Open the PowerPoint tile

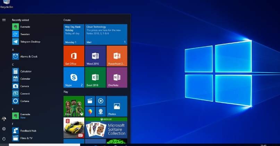117,56
